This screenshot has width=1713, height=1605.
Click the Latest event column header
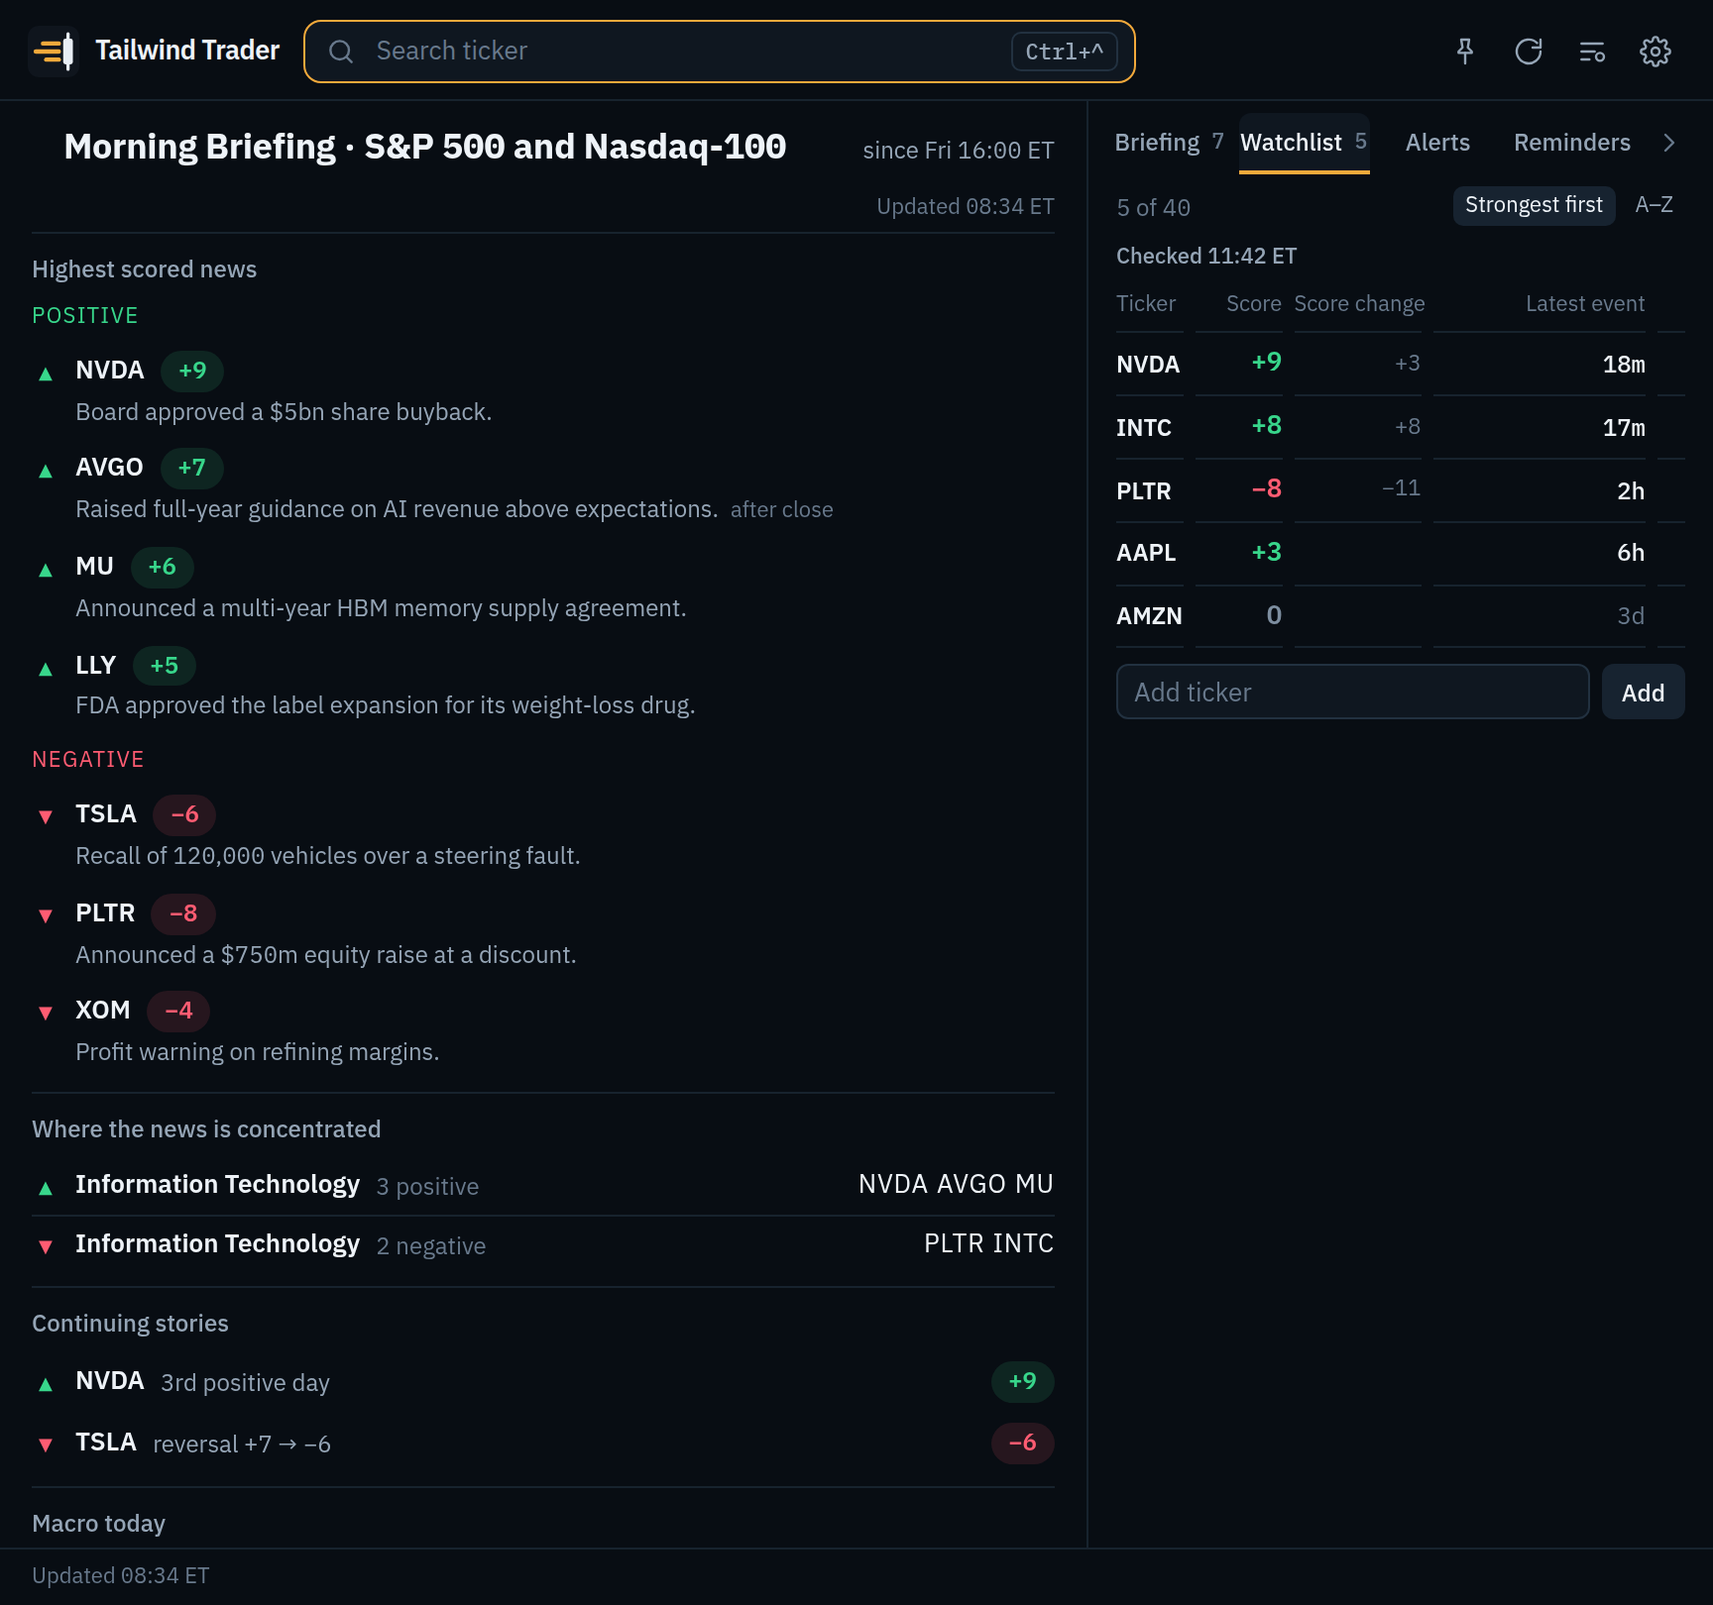click(x=1584, y=304)
